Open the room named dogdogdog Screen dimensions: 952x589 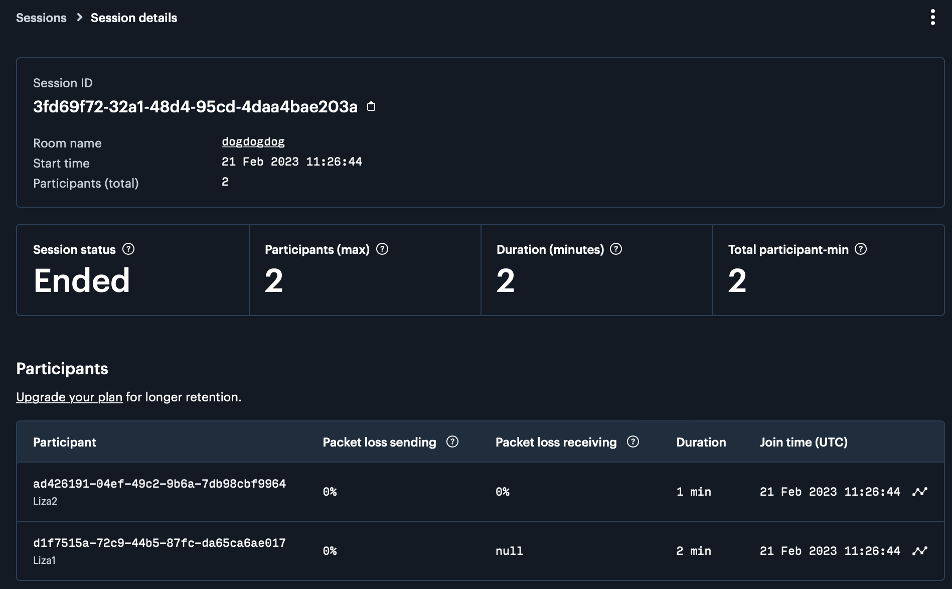point(253,141)
